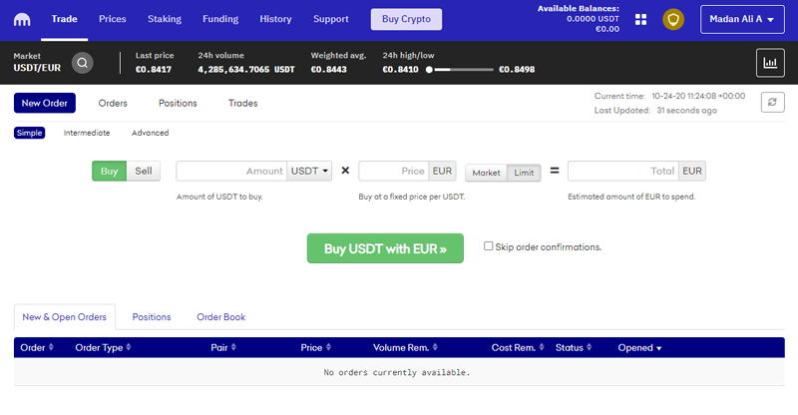Open the lower Positions tab
The image size is (798, 415).
tap(152, 316)
